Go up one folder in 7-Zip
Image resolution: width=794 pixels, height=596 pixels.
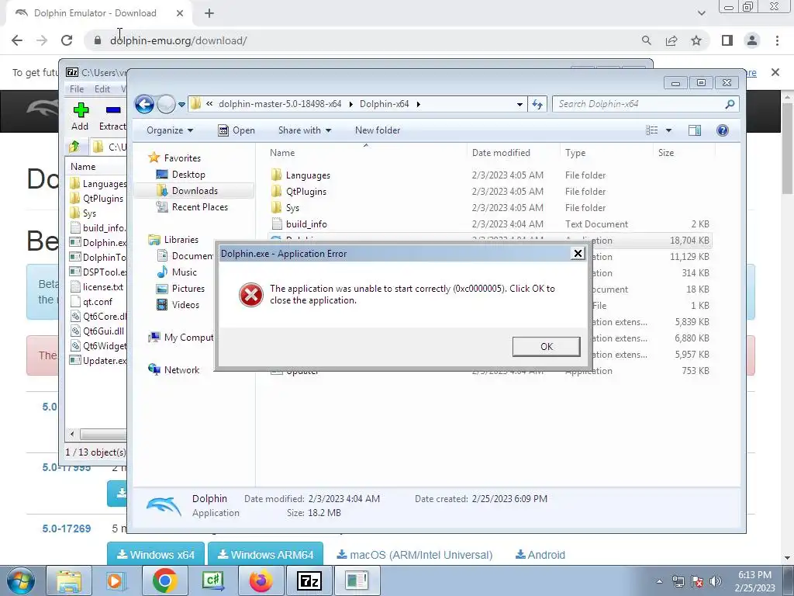pos(74,147)
